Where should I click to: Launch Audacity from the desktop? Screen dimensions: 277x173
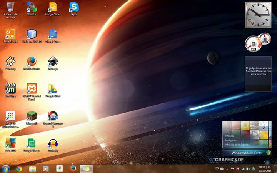pyautogui.click(x=53, y=144)
